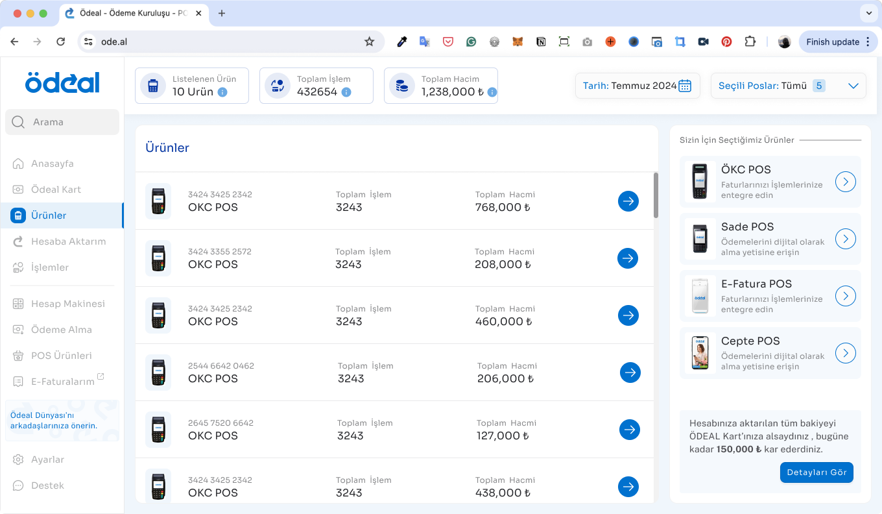Click the Pinterest extension icon
The image size is (882, 514).
[x=726, y=42]
